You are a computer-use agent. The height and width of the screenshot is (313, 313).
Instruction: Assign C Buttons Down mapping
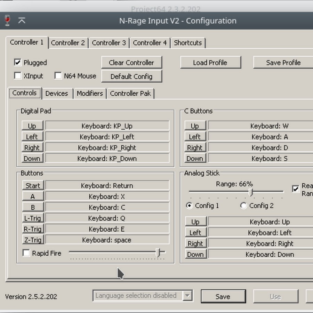click(x=195, y=159)
